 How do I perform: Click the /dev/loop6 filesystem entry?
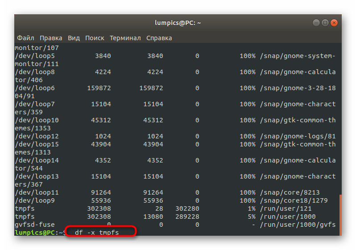(x=35, y=88)
